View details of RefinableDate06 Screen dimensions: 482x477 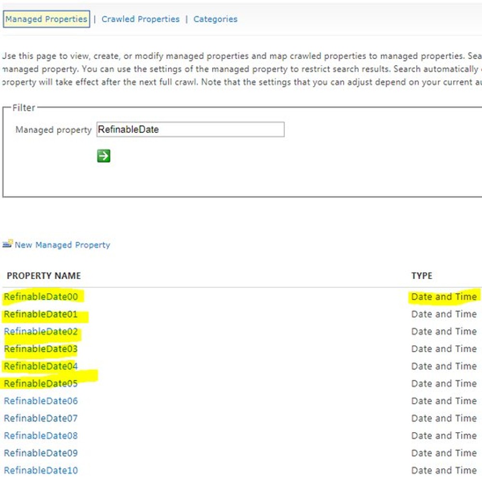(x=40, y=401)
